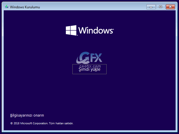Click the Microsoft Corporation copyright text
This screenshot has width=179, height=134.
click(x=42, y=123)
